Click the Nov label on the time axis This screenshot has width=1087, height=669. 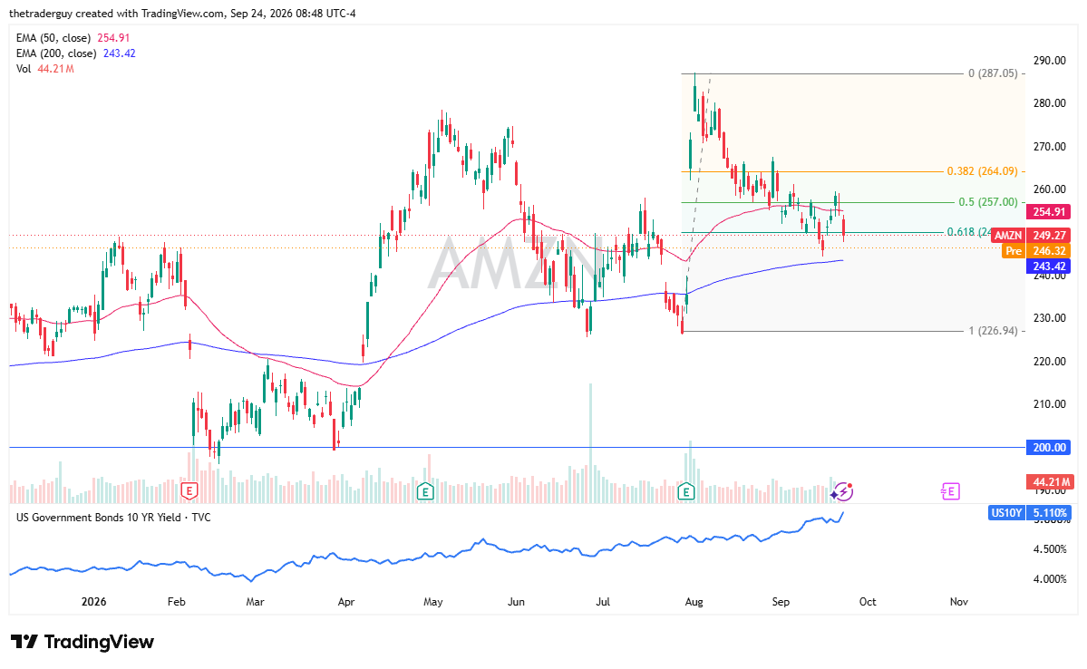pyautogui.click(x=959, y=602)
